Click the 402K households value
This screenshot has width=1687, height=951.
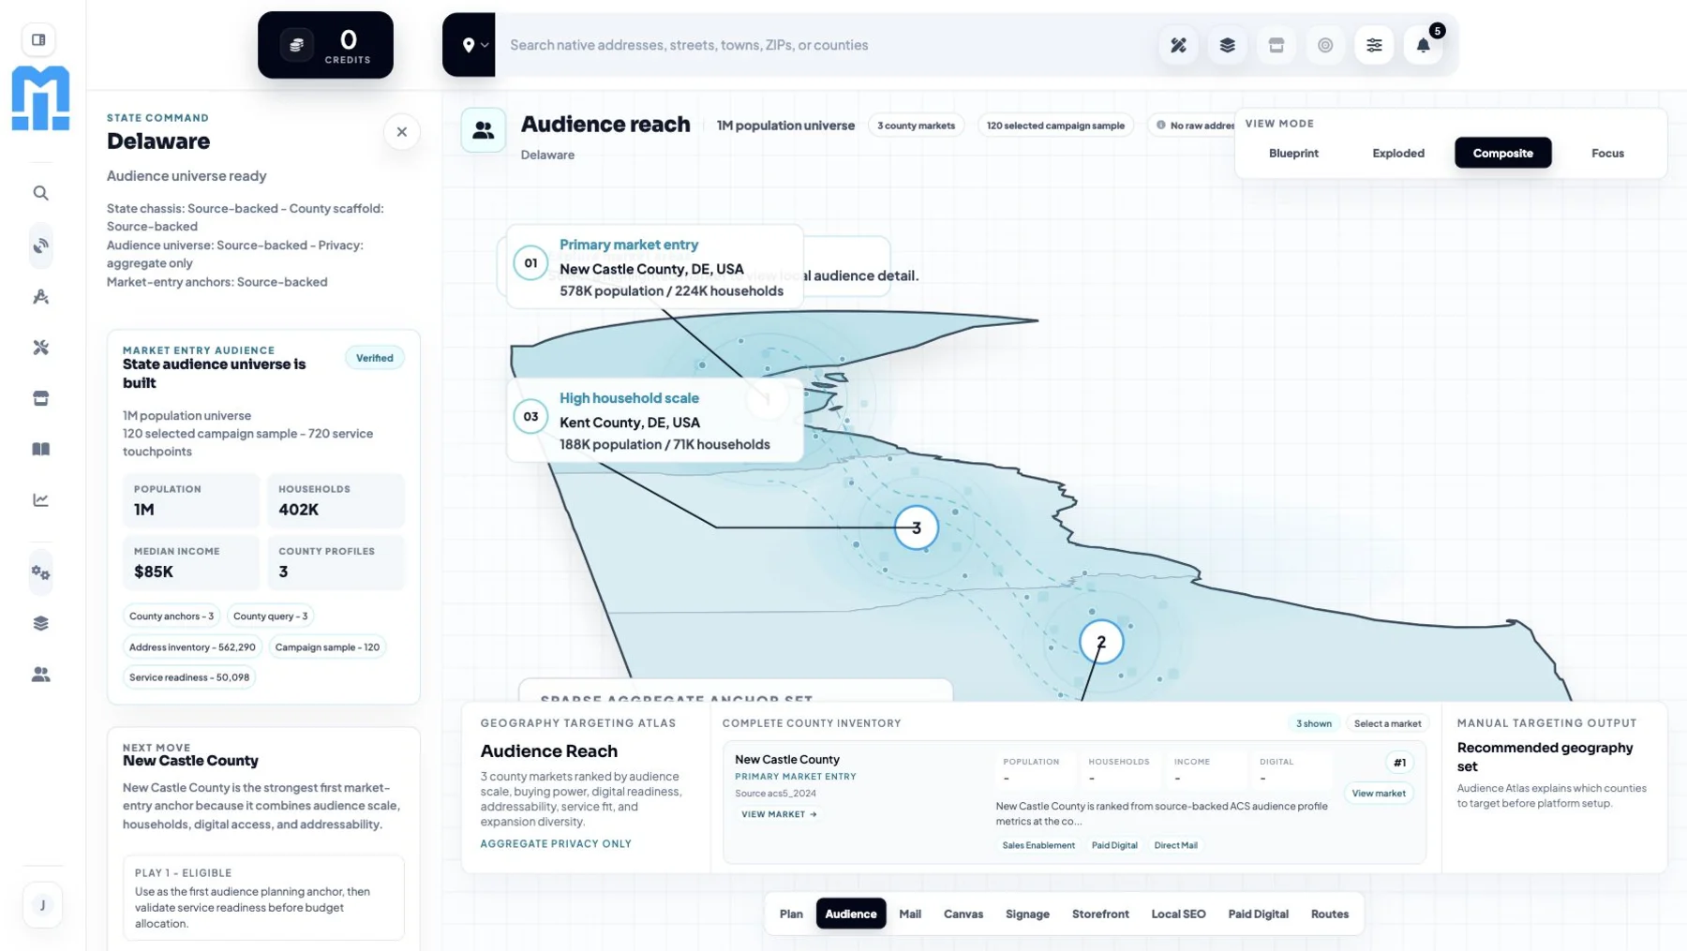coord(298,510)
